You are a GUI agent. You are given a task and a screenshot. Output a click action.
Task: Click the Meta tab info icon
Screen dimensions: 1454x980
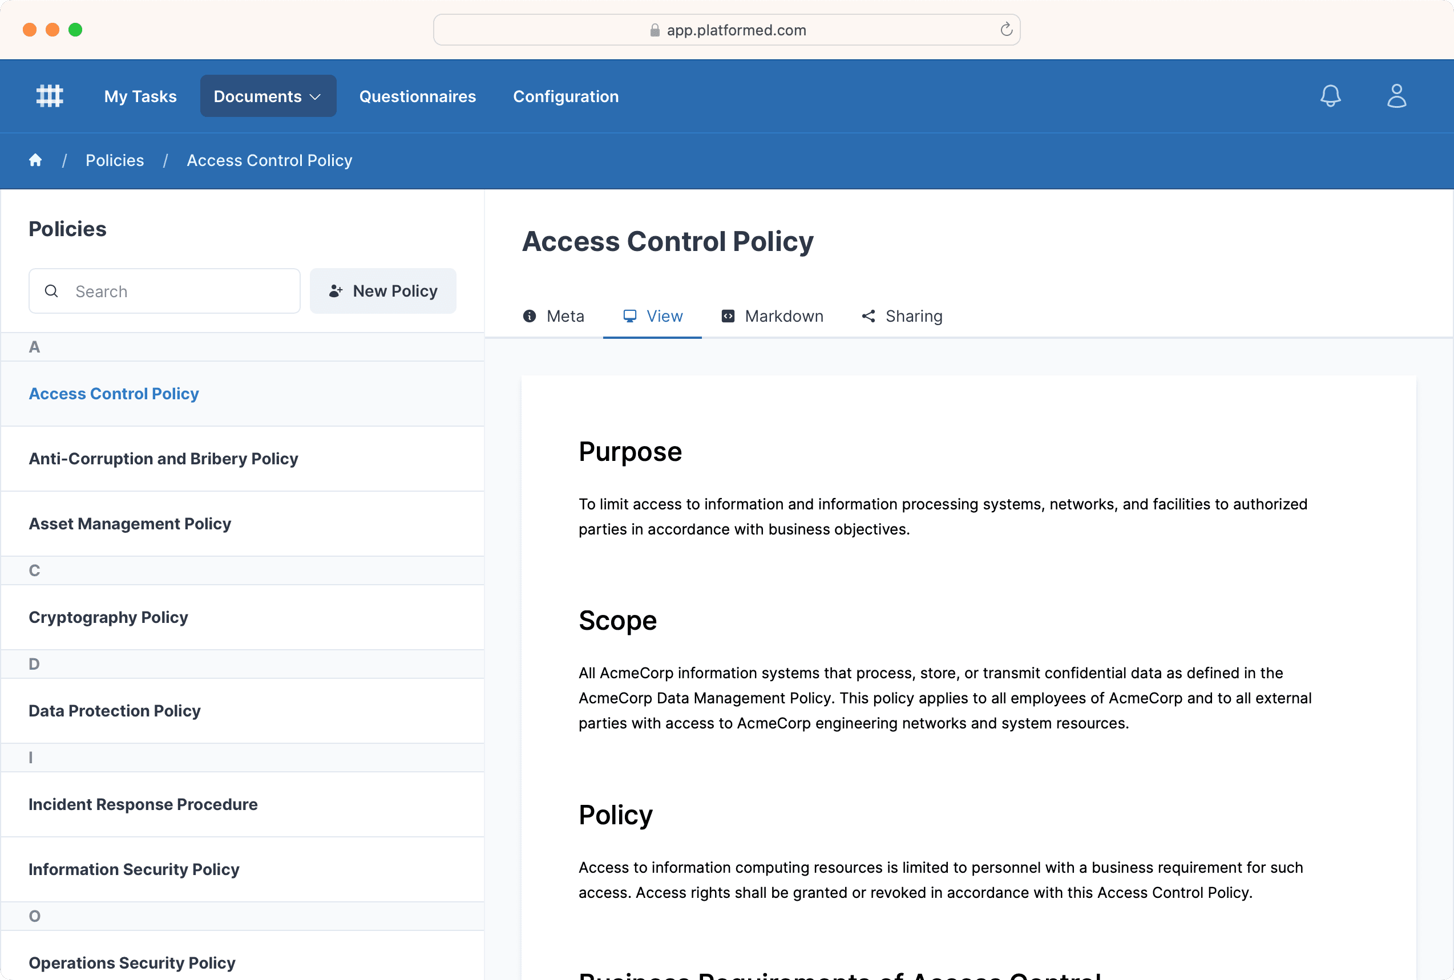click(x=530, y=316)
